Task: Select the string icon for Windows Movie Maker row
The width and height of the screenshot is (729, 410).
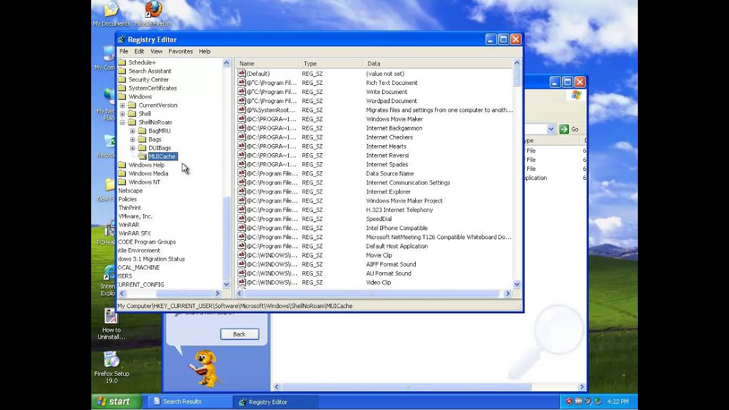Action: pyautogui.click(x=241, y=119)
